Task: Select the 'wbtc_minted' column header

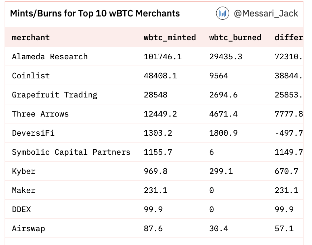Action: pos(170,38)
